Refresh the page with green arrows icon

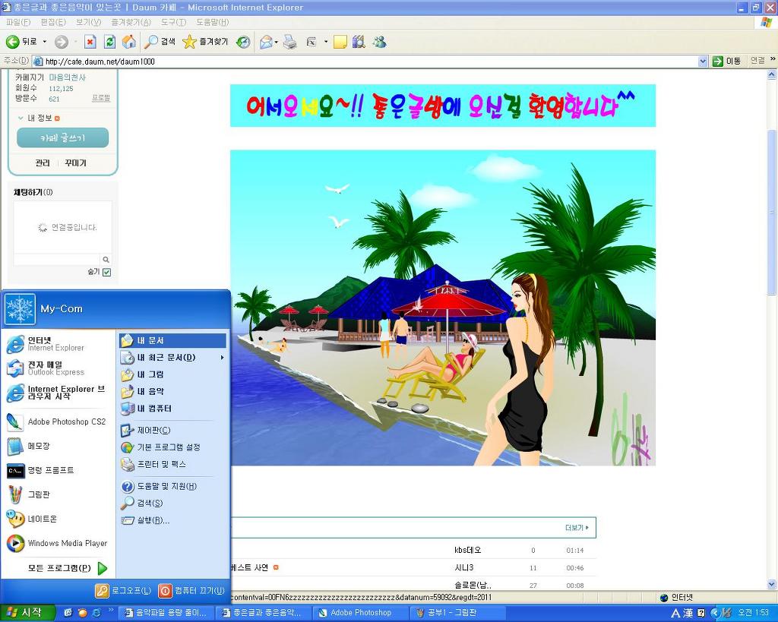pos(109,43)
